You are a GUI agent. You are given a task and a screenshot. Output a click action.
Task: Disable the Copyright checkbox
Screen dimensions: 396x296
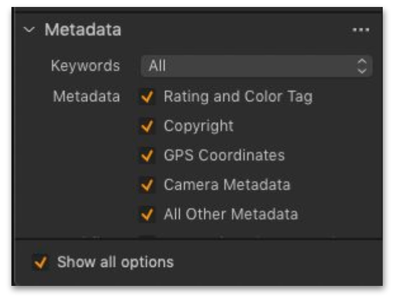coord(147,126)
